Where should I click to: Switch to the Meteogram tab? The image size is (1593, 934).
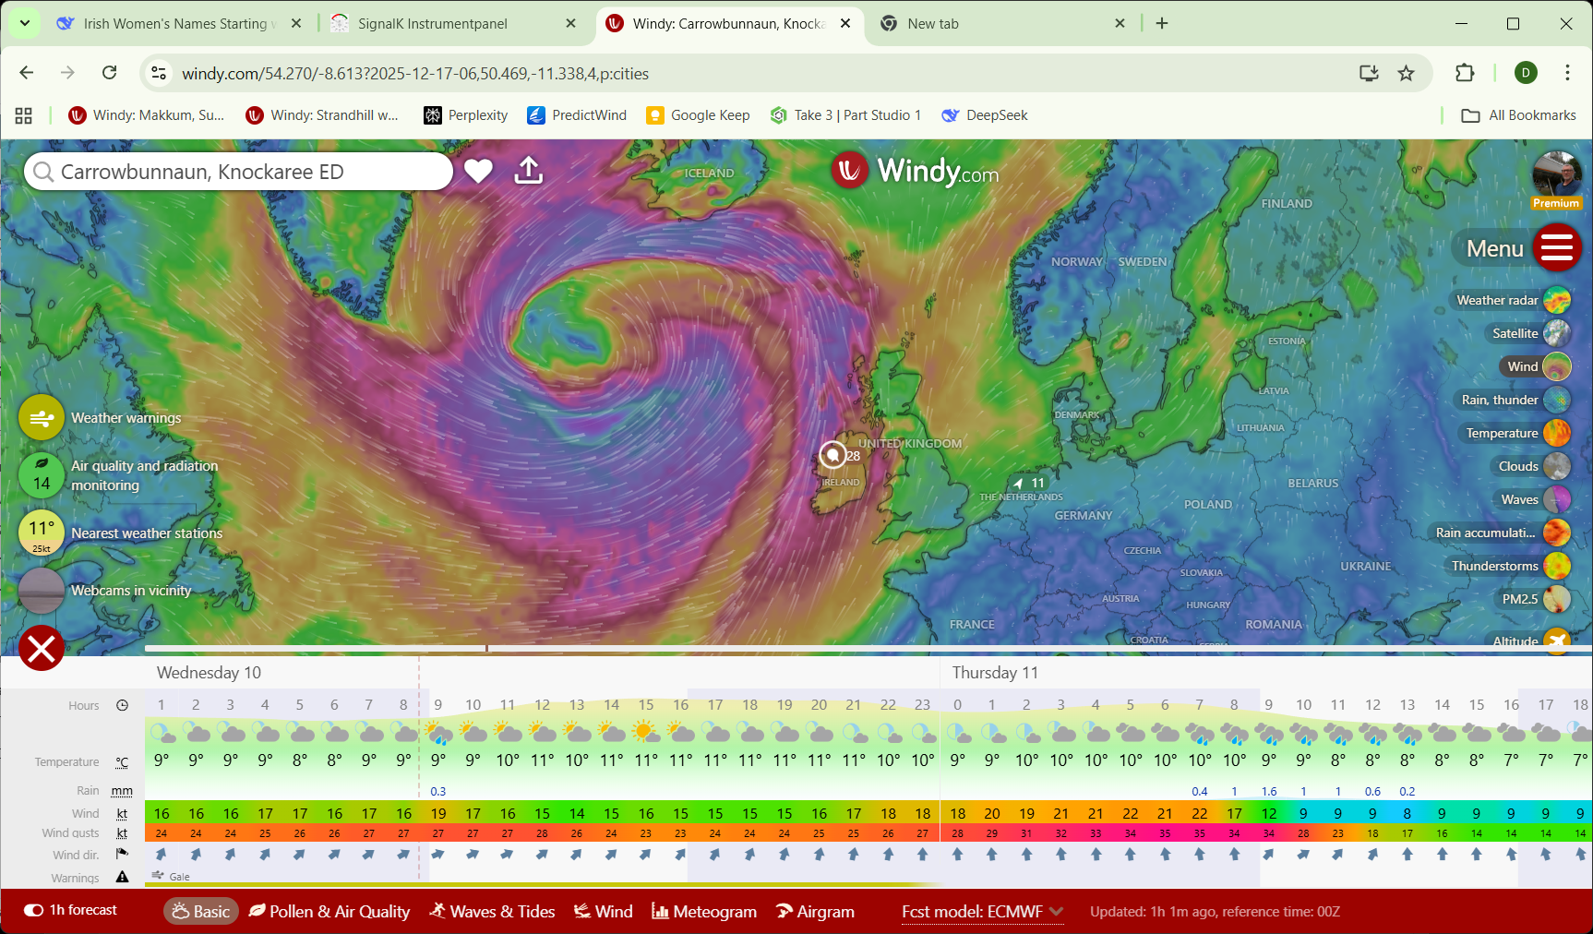(x=704, y=912)
